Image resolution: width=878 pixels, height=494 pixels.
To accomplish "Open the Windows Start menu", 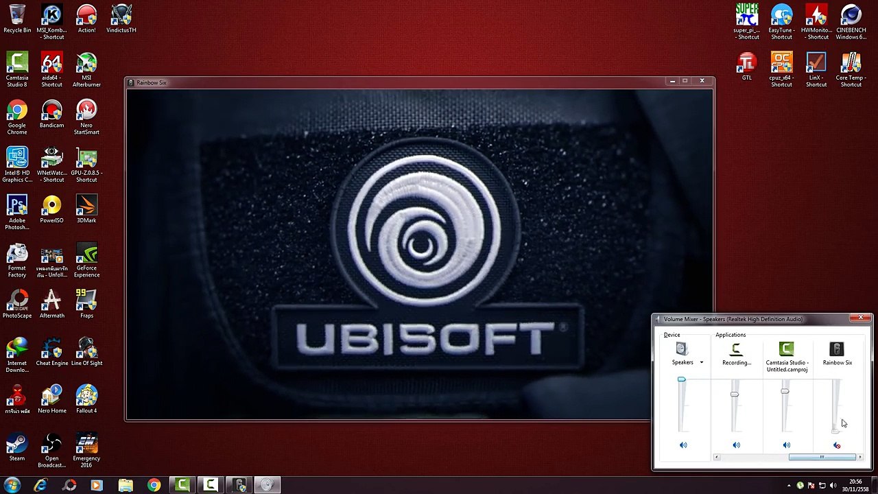I will tap(12, 485).
